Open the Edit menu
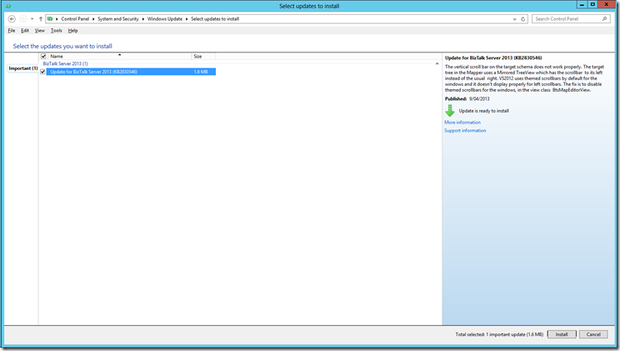The height and width of the screenshot is (351, 620). (25, 31)
